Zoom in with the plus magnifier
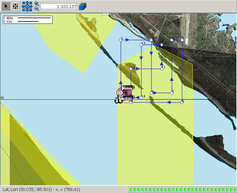The height and width of the screenshot is (193, 237). 36,4
